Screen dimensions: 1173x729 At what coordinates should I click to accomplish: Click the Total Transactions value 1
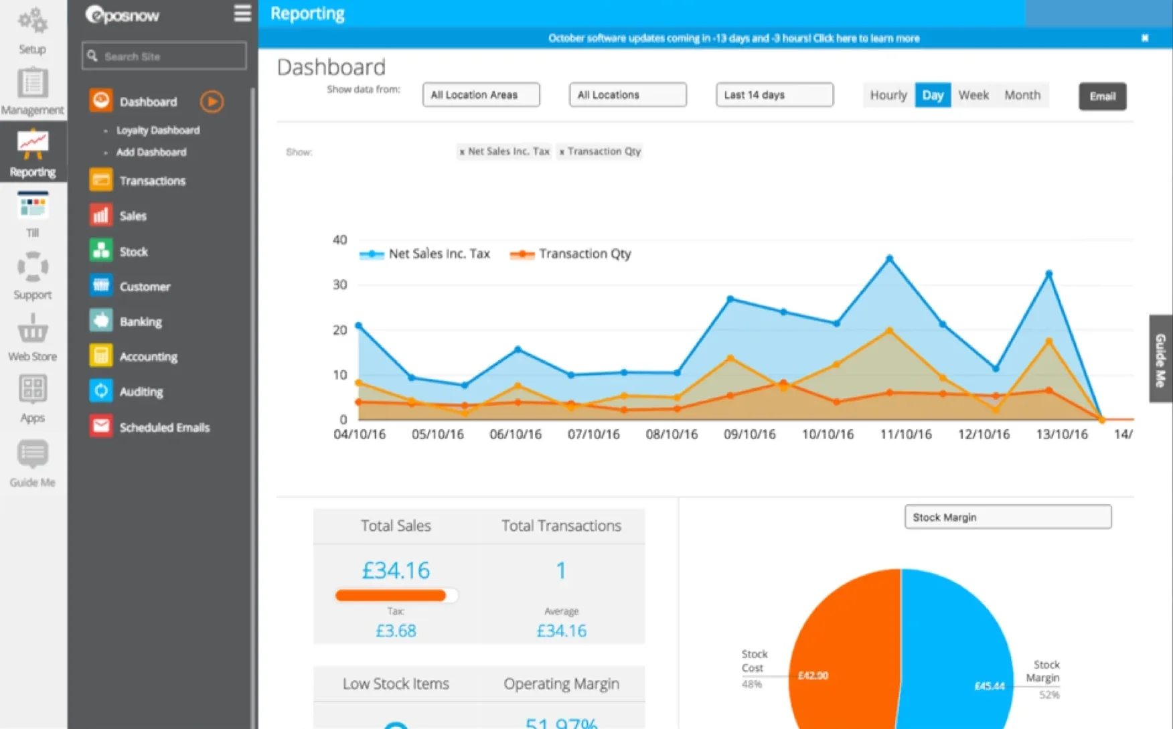[561, 570]
